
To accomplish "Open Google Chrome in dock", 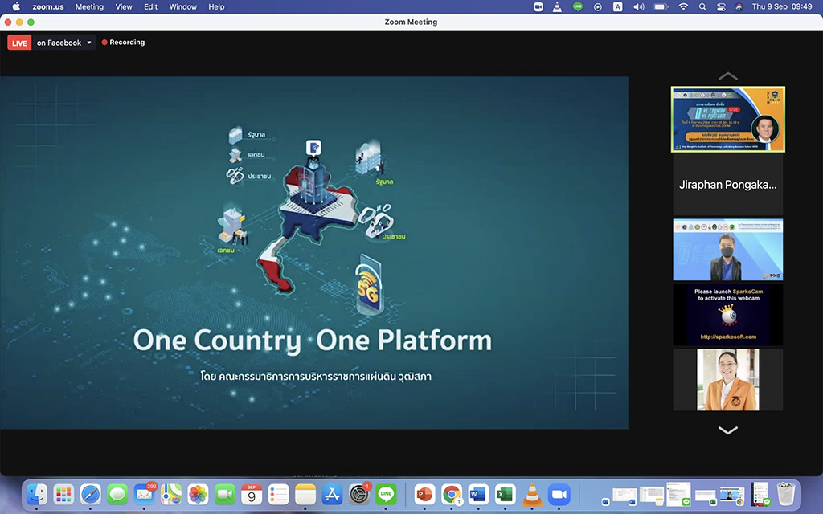I will (452, 494).
